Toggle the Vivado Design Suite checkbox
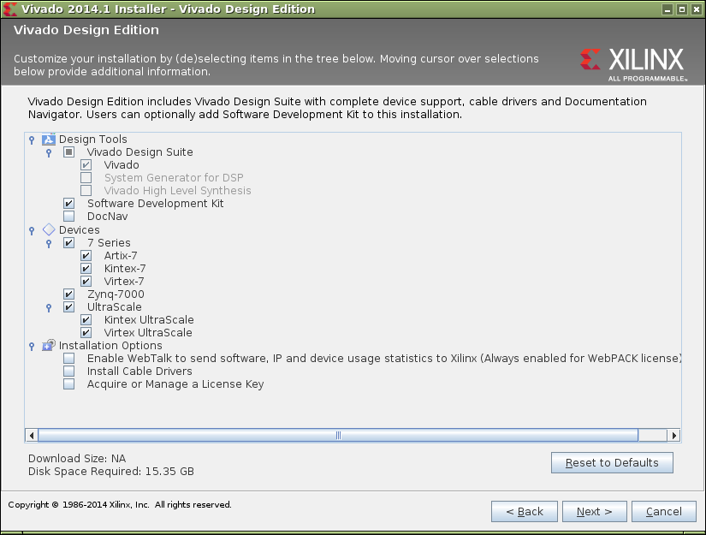Viewport: 706px width, 535px height. tap(69, 152)
